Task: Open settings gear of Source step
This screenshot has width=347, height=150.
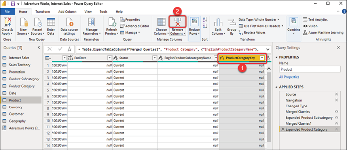Action: (337, 94)
